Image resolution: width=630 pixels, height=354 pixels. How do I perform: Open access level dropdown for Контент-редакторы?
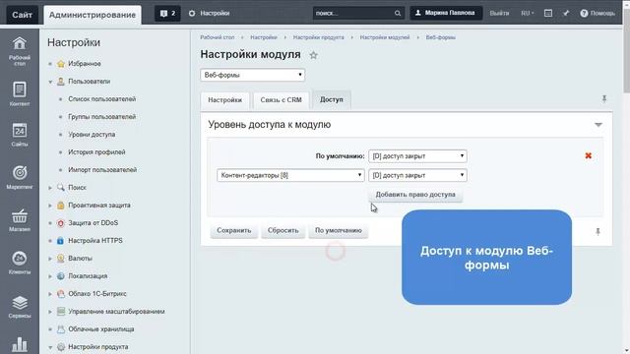tap(417, 175)
